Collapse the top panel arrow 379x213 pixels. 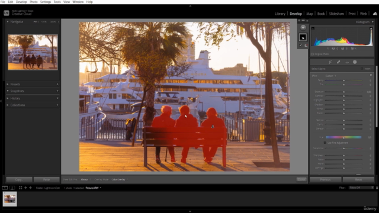[x=190, y=6]
